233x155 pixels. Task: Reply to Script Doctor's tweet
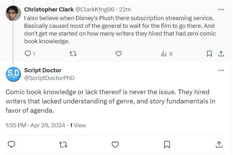(12, 144)
